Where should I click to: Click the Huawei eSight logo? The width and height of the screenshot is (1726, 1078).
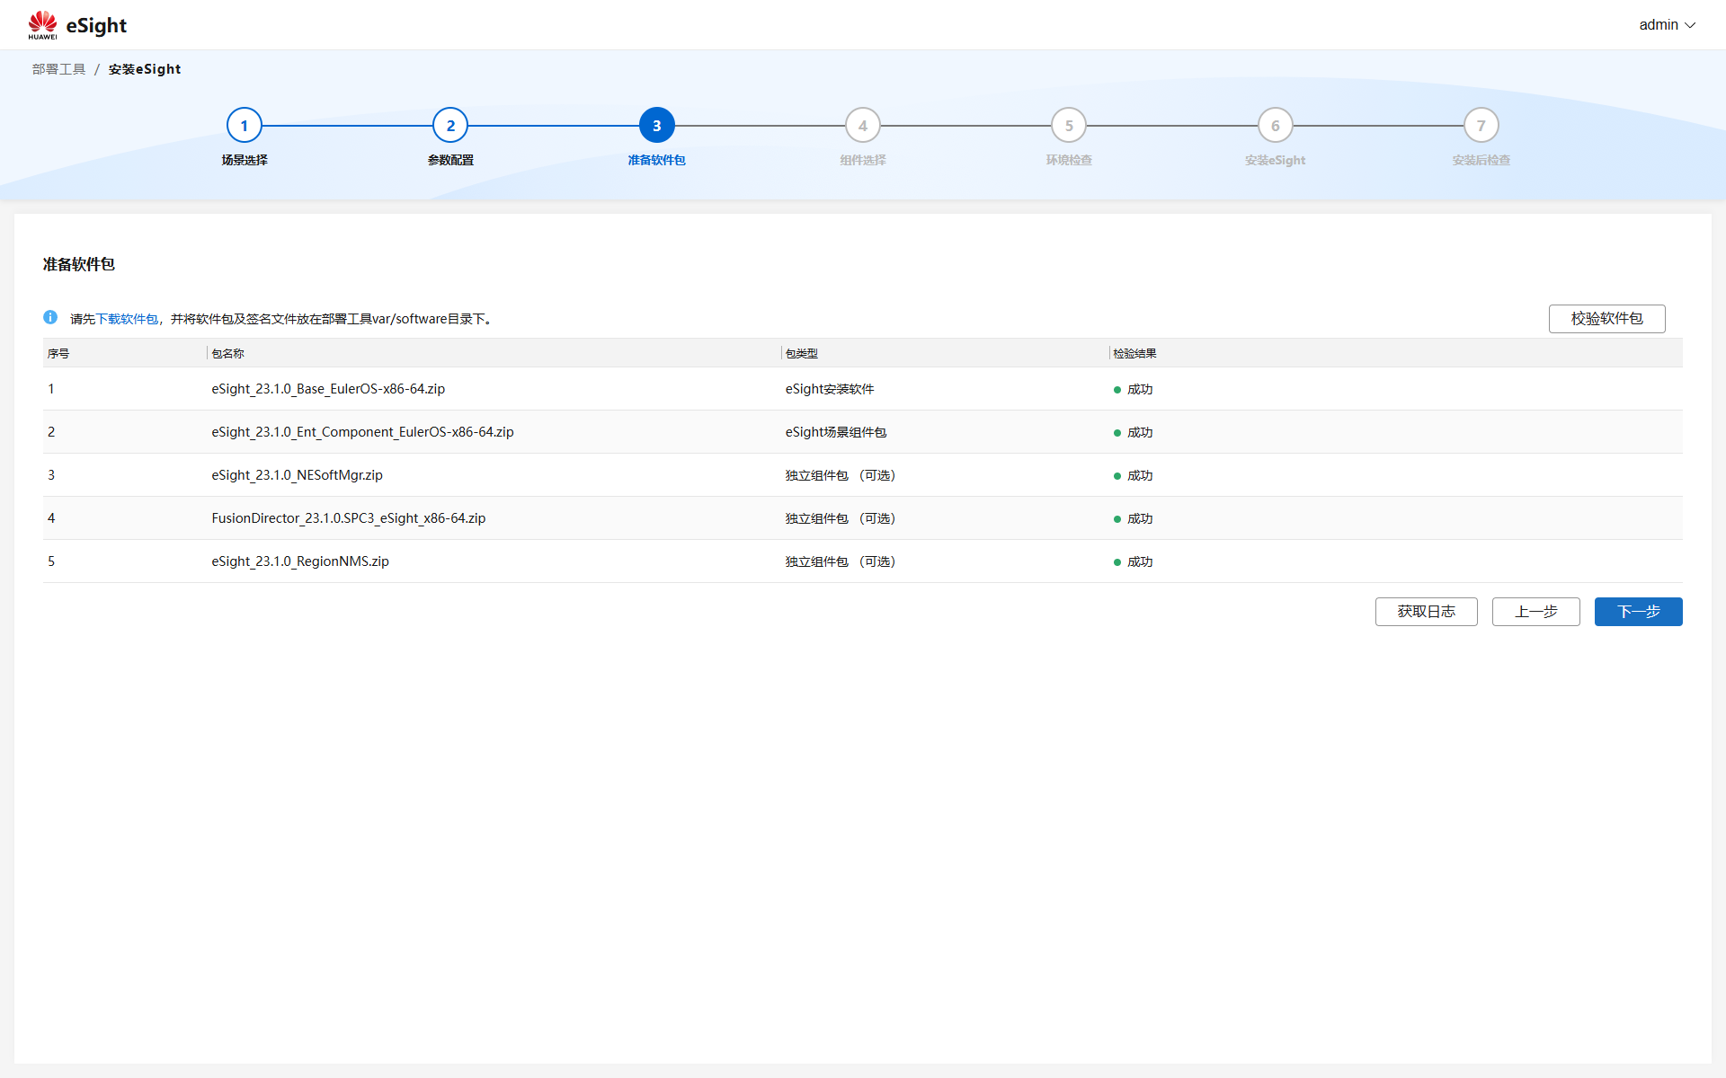click(x=77, y=25)
